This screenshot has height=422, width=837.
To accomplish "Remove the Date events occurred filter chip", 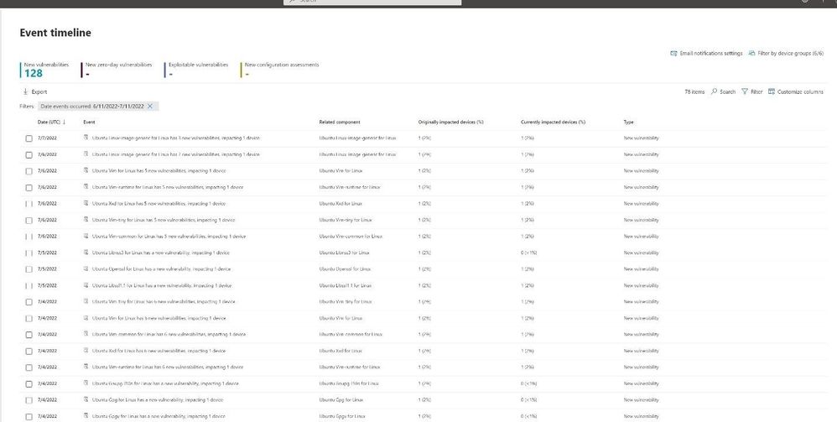I will pyautogui.click(x=150, y=107).
